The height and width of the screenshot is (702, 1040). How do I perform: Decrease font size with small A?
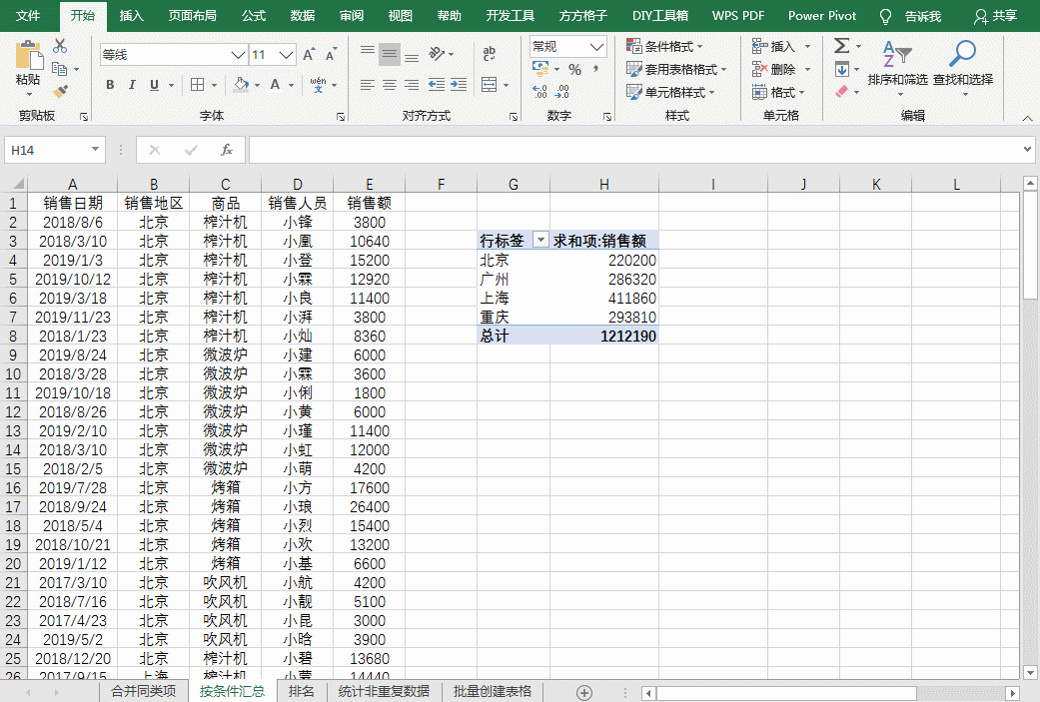pos(331,54)
